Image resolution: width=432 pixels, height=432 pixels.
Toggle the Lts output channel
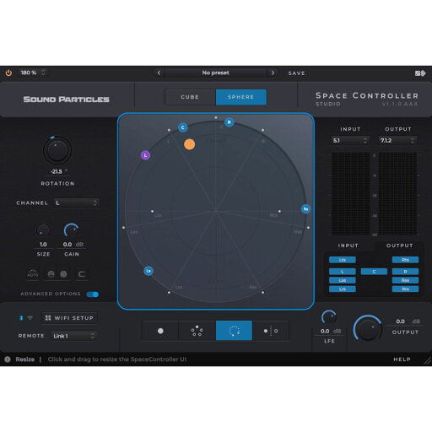click(x=343, y=260)
